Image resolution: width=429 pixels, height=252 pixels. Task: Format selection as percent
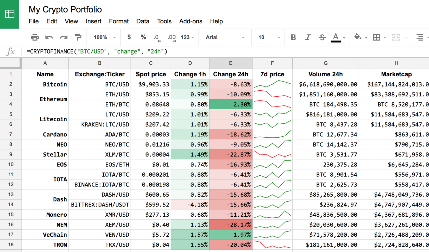point(143,37)
